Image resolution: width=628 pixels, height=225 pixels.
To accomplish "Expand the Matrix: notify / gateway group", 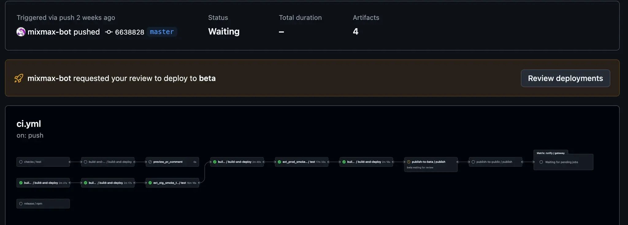I will [550, 153].
